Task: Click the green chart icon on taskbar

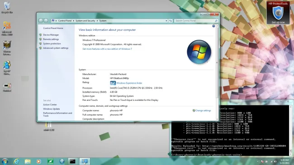Action: click(x=50, y=161)
